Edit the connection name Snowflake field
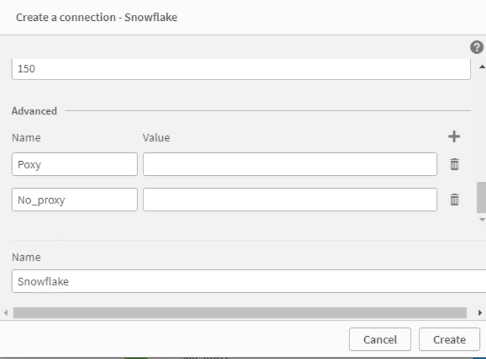 coord(248,282)
